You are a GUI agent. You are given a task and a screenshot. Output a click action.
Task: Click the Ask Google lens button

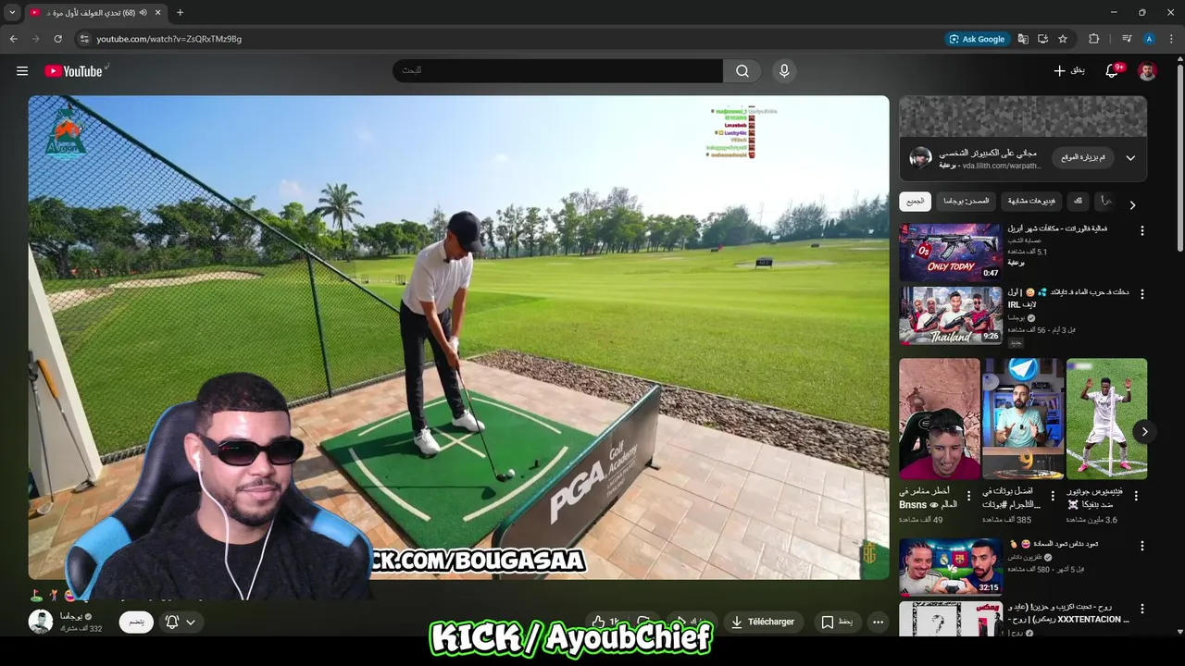click(977, 39)
